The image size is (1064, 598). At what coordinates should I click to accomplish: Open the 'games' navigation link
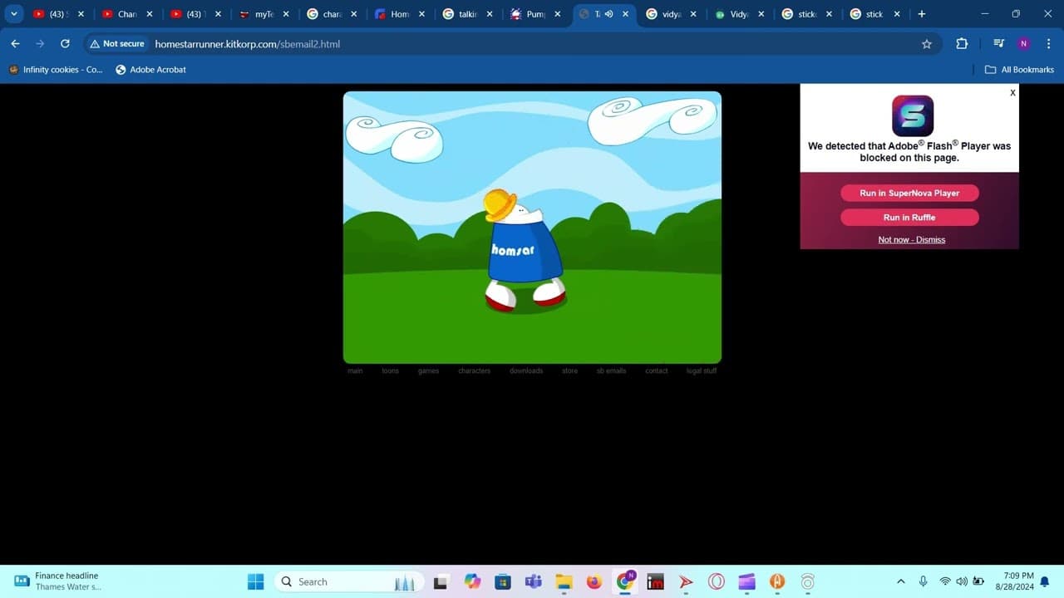(428, 370)
